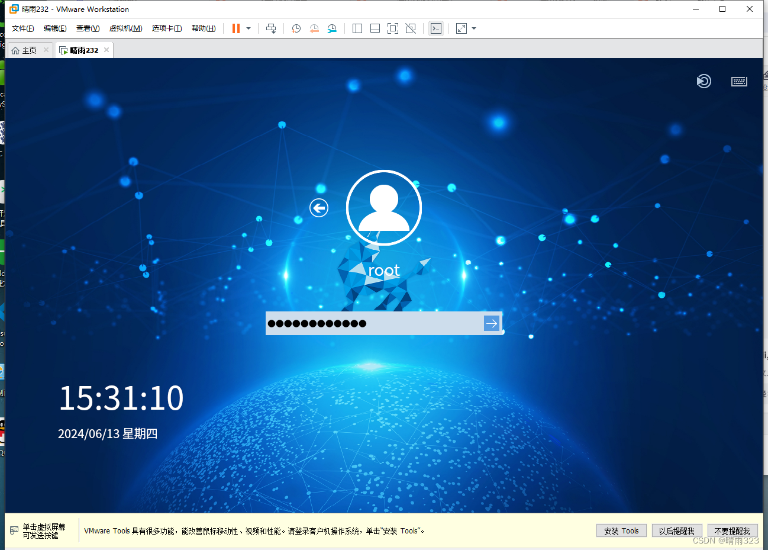Open the power options dropdown arrow
The height and width of the screenshot is (550, 768).
click(x=249, y=28)
